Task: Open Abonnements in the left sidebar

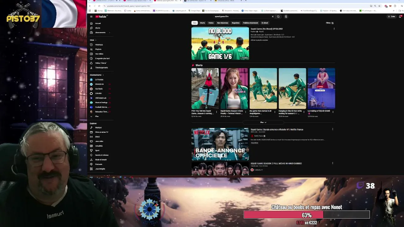Action: click(100, 32)
